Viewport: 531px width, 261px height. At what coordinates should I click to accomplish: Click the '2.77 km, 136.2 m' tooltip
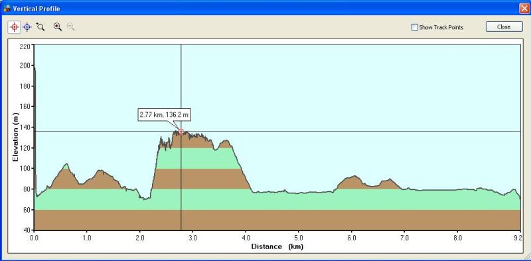point(164,115)
